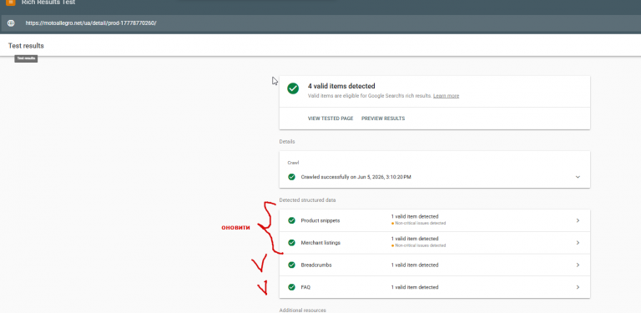Click the green check beside Merchant listings
The image size is (641, 313).
pos(291,243)
